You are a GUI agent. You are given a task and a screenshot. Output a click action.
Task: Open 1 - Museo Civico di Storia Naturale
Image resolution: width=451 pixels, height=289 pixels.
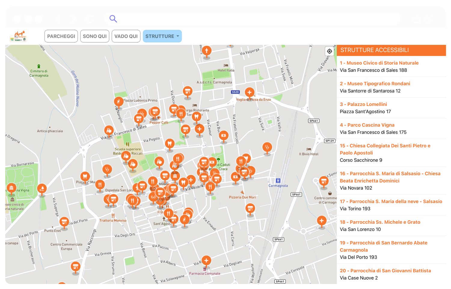pyautogui.click(x=379, y=63)
